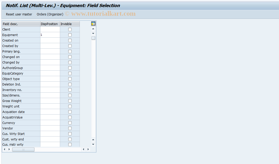The height and width of the screenshot is (164, 279).
Task: Select the Field desc. column header
Action: click(x=21, y=24)
